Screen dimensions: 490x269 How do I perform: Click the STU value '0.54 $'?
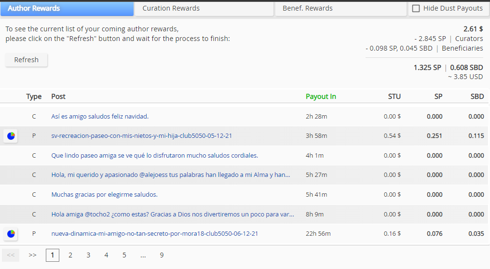tap(392, 136)
